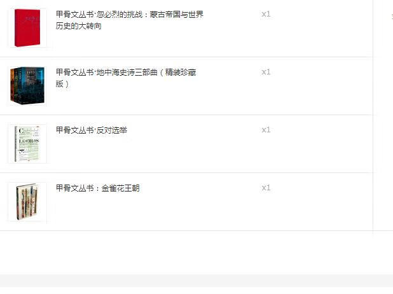The image size is (393, 294).
Task: Click the 地中海史诗三部曲（精装珍藏版）title
Action: click(x=126, y=78)
